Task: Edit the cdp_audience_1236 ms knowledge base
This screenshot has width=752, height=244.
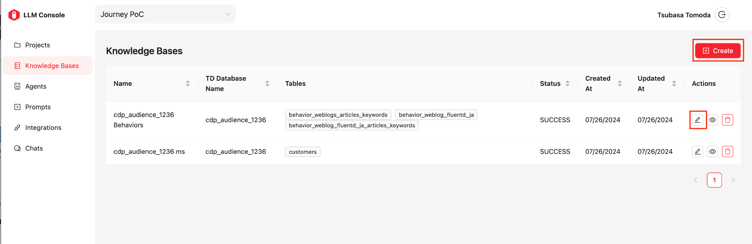Action: click(x=697, y=152)
